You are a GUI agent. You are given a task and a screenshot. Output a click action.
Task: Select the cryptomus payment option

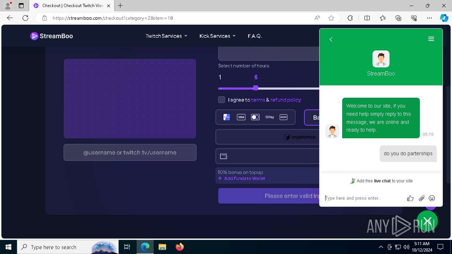267,137
